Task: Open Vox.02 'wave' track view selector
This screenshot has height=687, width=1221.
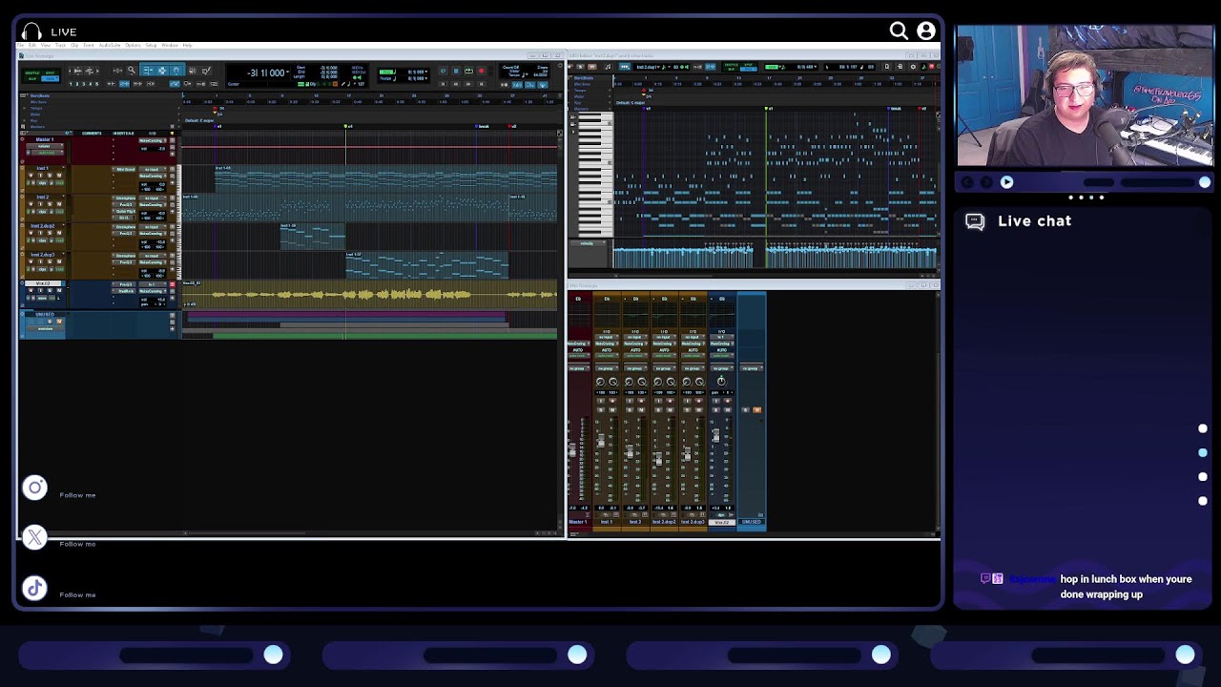Action: [42, 298]
